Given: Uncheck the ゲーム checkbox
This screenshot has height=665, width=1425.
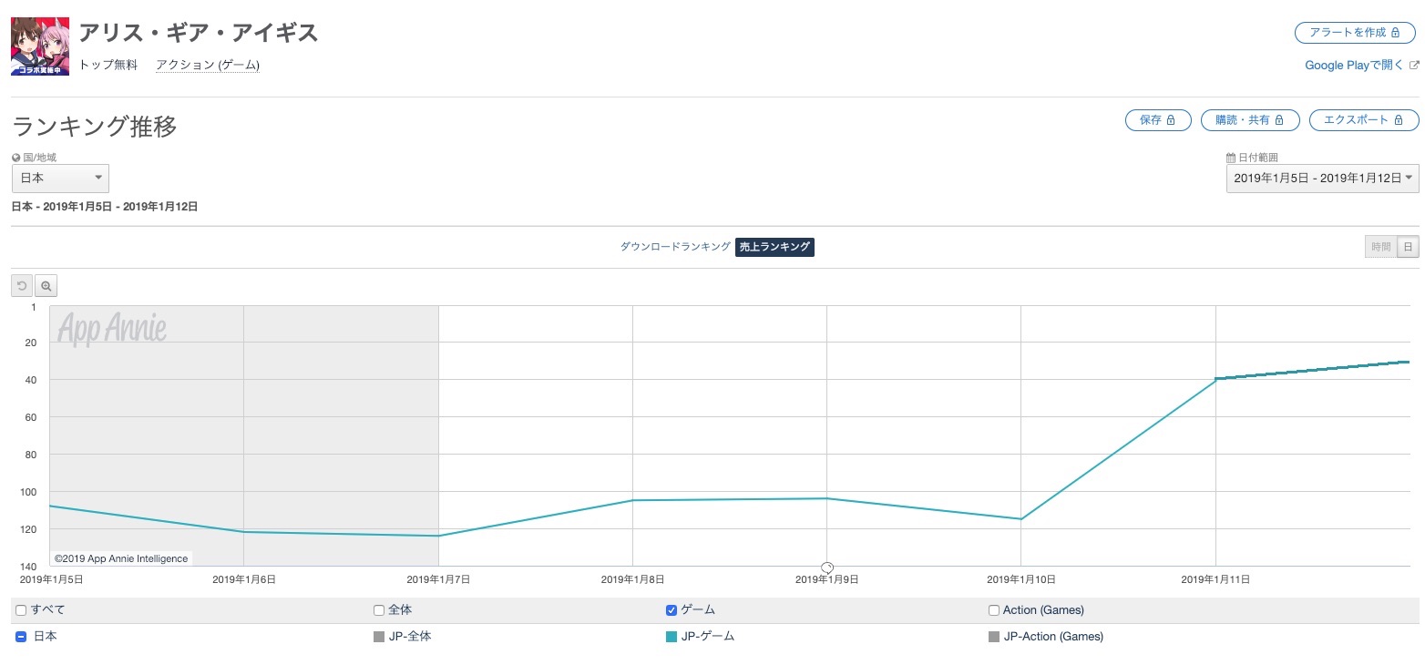Looking at the screenshot, I should [671, 610].
